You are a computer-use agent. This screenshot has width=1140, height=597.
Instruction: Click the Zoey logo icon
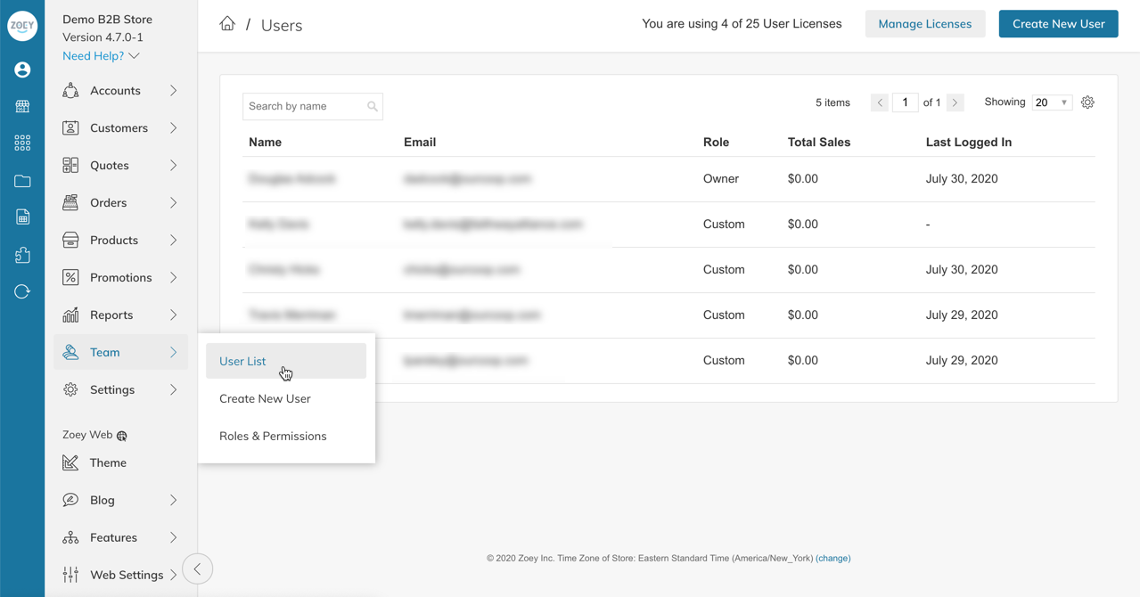(x=22, y=26)
